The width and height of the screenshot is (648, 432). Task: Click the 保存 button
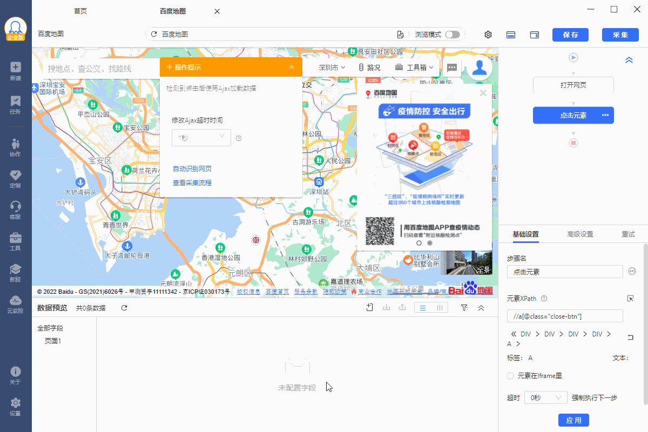[570, 35]
